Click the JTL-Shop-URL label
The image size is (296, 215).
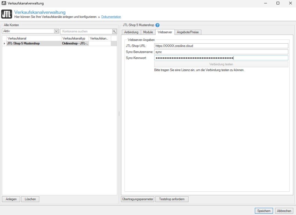(136, 46)
